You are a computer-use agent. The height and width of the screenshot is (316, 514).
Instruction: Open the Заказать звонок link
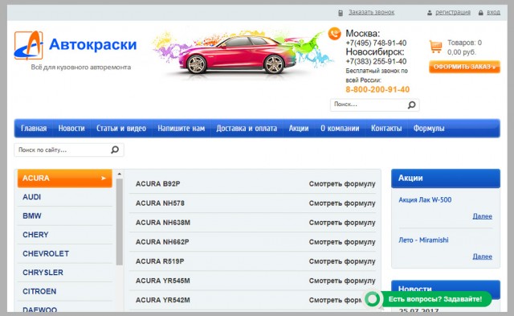(x=371, y=13)
